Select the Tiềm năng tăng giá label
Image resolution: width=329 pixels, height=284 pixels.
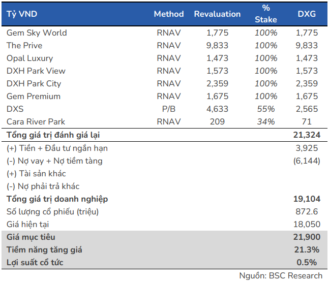[44, 250]
